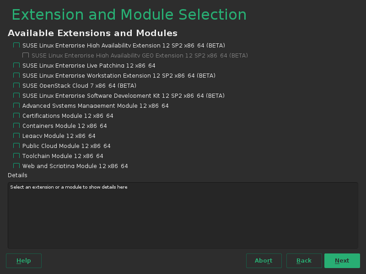Enable the Certifications Module checkbox
Image resolution: width=366 pixels, height=274 pixels.
click(x=16, y=116)
